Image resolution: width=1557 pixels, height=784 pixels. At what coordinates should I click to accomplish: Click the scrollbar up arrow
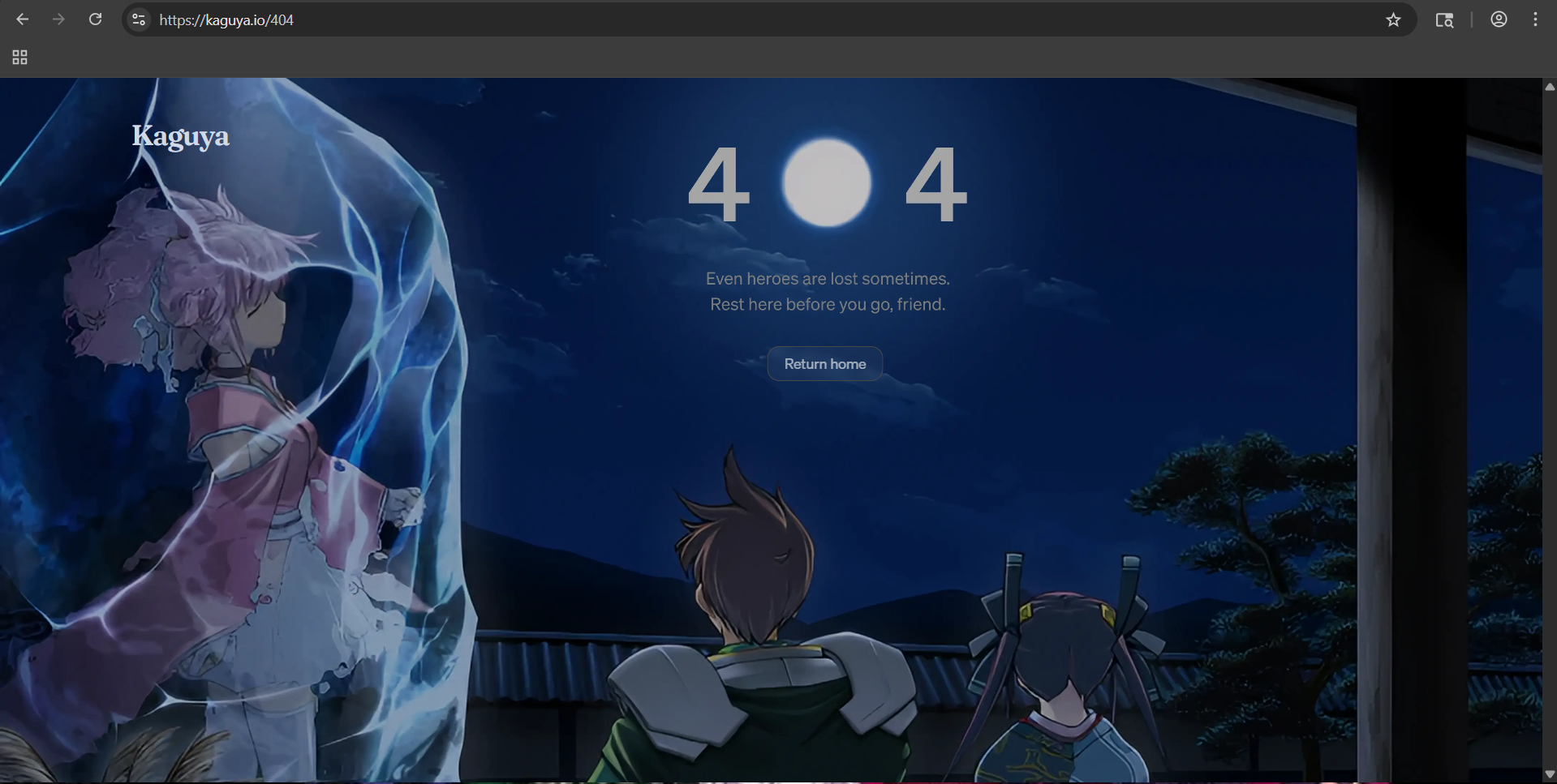(x=1549, y=87)
